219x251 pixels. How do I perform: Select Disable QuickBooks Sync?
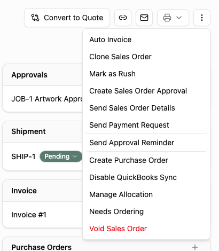pyautogui.click(x=146, y=177)
